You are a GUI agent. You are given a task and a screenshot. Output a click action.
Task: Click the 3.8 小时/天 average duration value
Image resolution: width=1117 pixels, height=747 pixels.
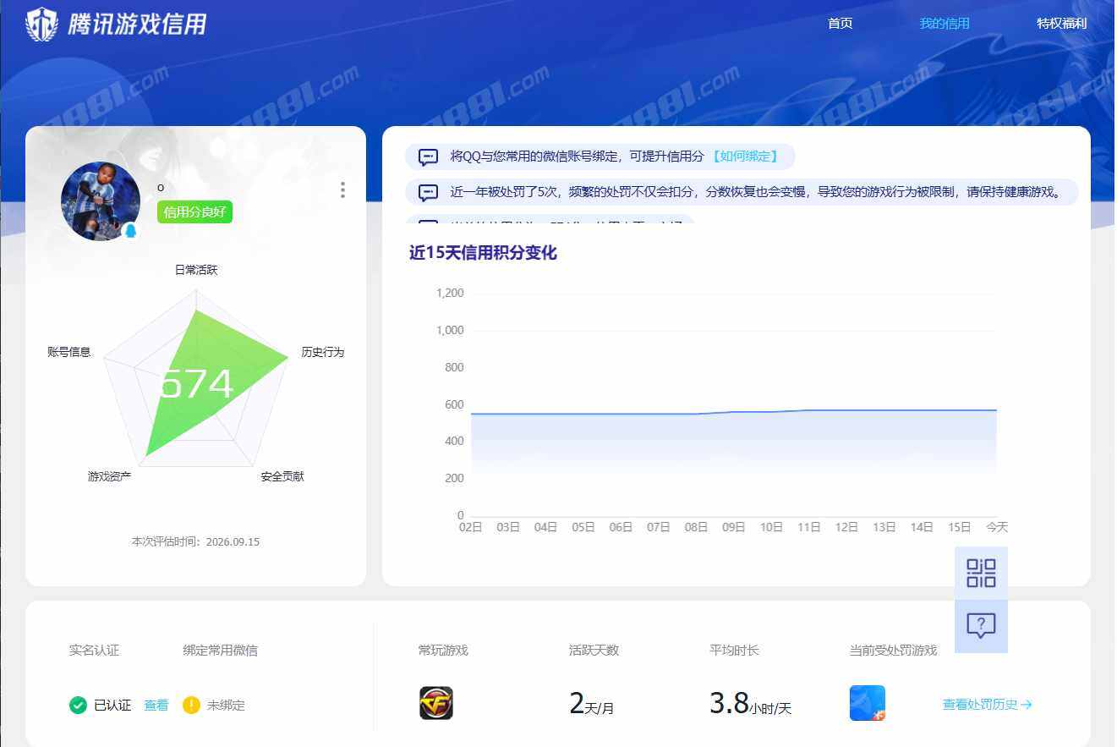pos(750,703)
